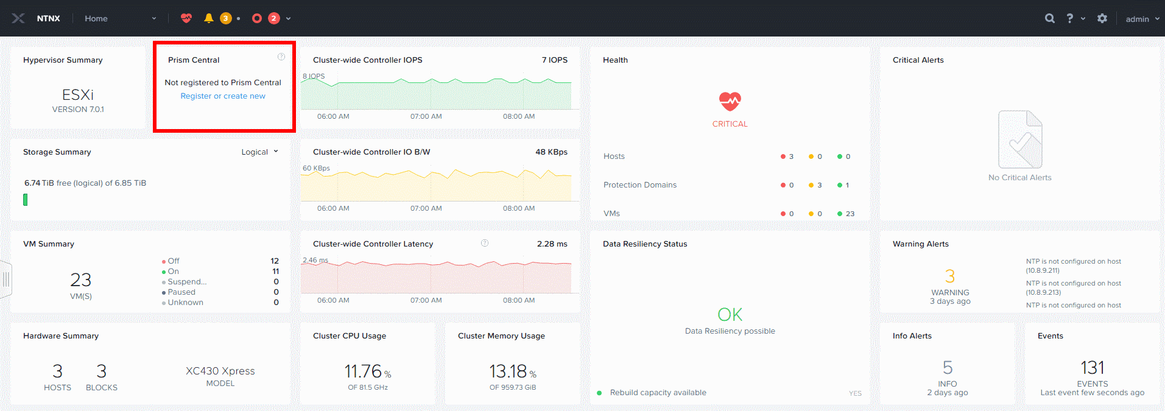Image resolution: width=1165 pixels, height=411 pixels.
Task: Open the Protection Domains health row
Action: [730, 185]
